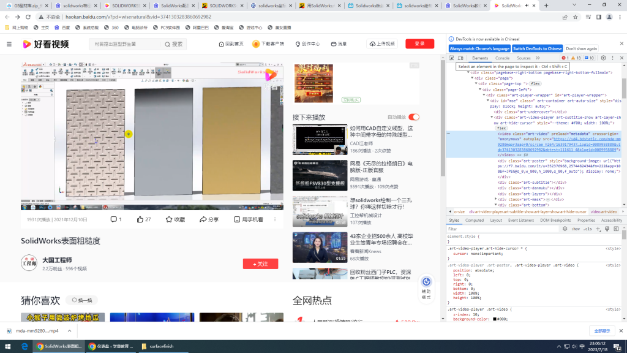This screenshot has height=353, width=627.
Task: Open the hamburger menu beside the Haokan logo
Action: pyautogui.click(x=9, y=44)
